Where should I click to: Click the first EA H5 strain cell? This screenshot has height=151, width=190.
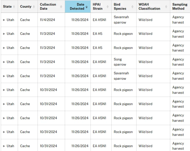pyautogui.click(x=101, y=34)
